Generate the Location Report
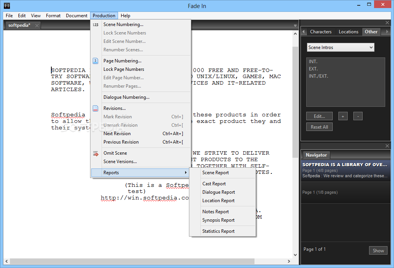The image size is (394, 268). (x=223, y=201)
